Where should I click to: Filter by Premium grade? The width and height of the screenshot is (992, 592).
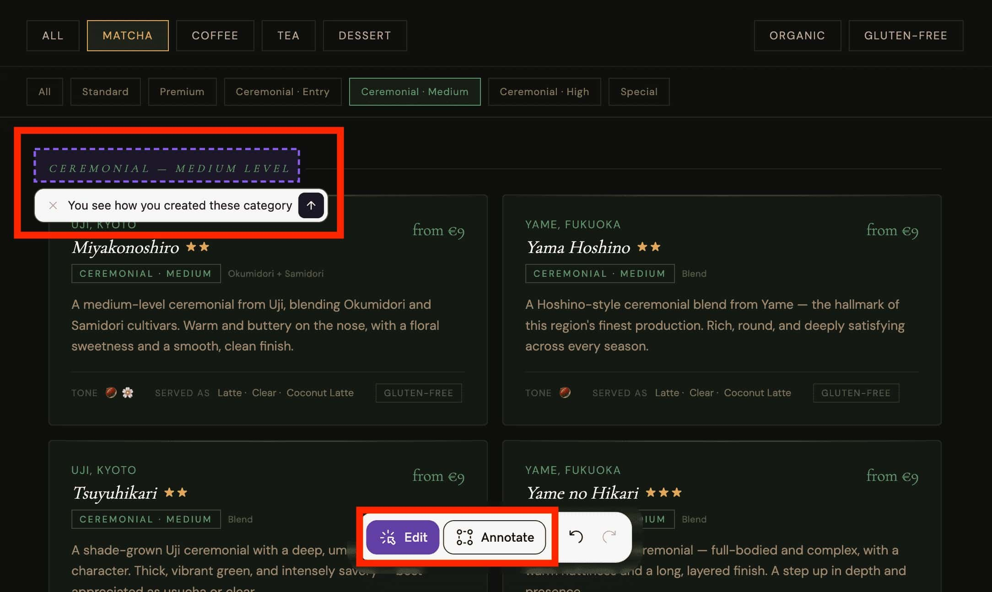point(182,91)
